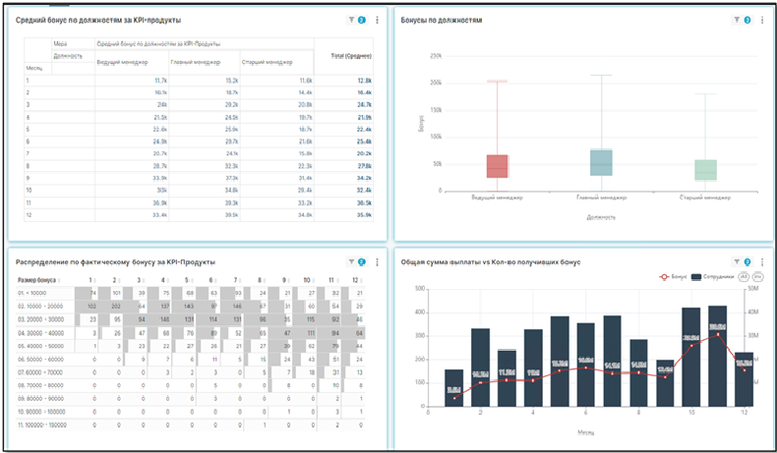Toggle Сотрудники series in chart legend
Screen dimensions: 777x453
coord(712,277)
